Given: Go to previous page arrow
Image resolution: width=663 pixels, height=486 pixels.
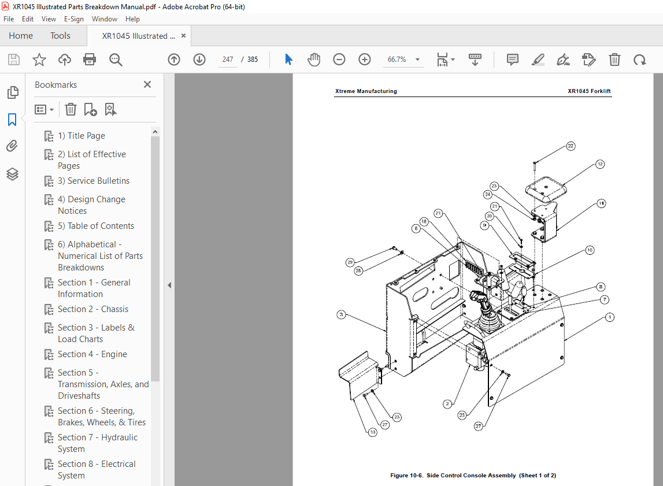Looking at the screenshot, I should [x=174, y=60].
